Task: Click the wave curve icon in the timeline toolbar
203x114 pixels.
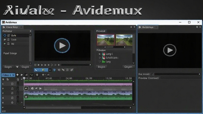Action: 31,75
